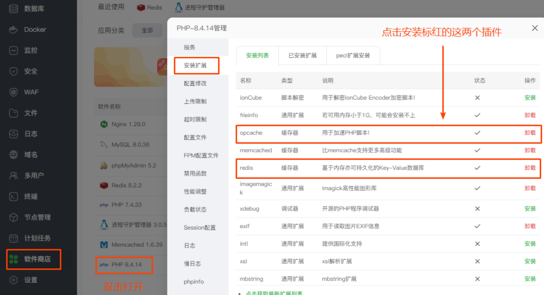This screenshot has height=295, width=544.
Task: Select the 全部 category filter button
Action: click(147, 30)
